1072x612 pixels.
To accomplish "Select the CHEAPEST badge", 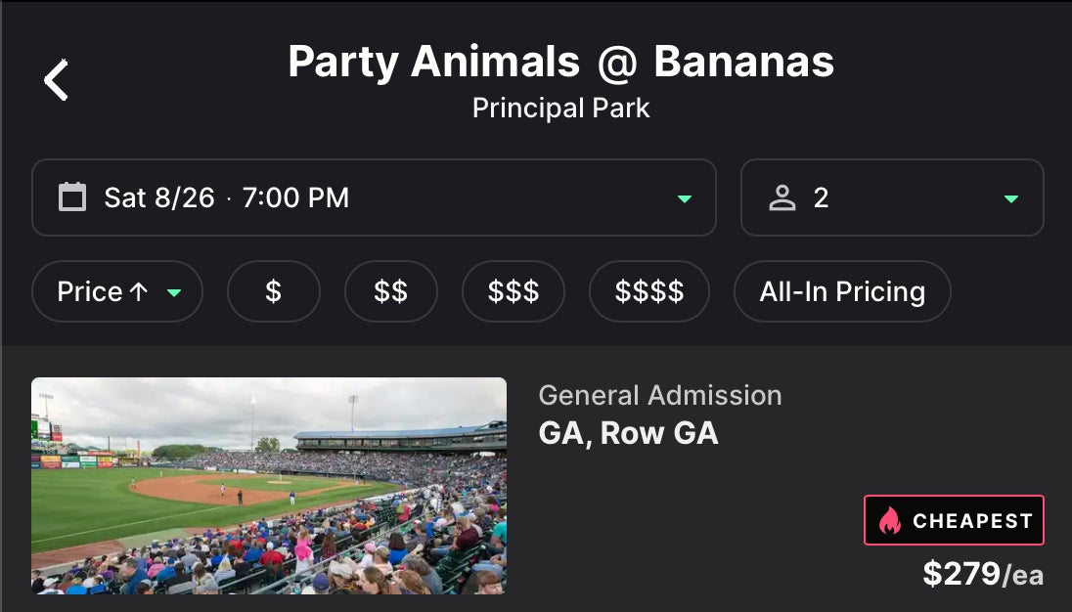I will click(954, 520).
